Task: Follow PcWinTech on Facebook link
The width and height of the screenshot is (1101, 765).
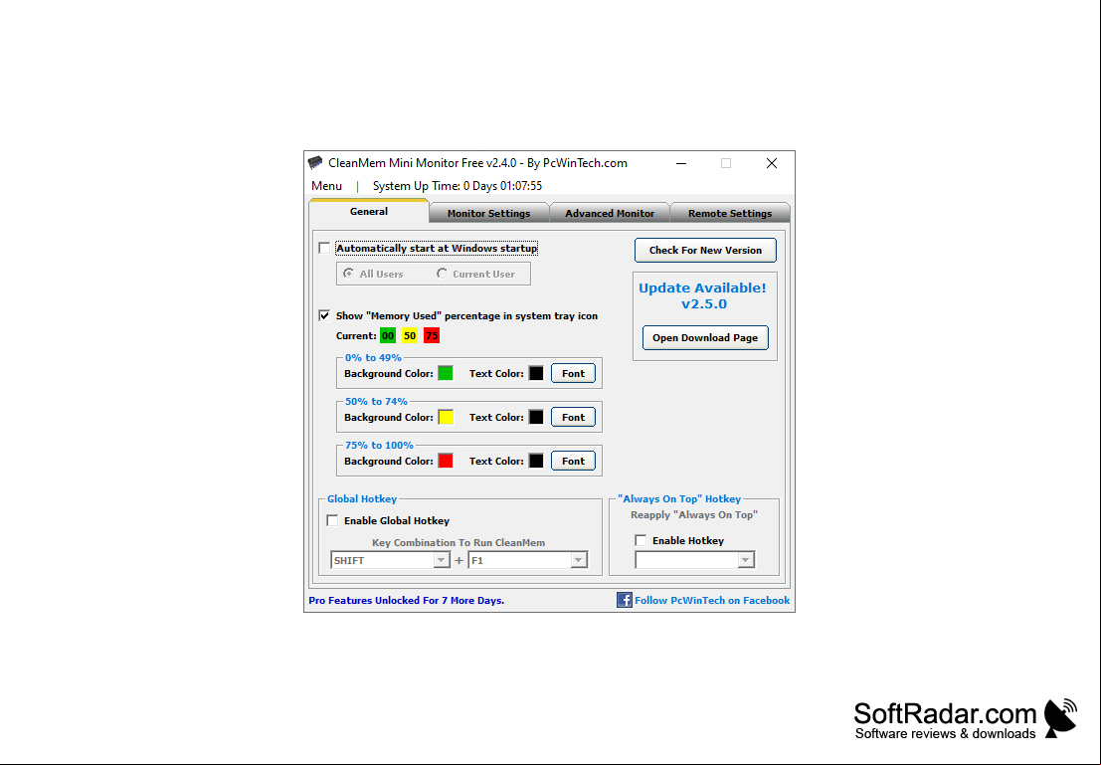Action: coord(712,601)
